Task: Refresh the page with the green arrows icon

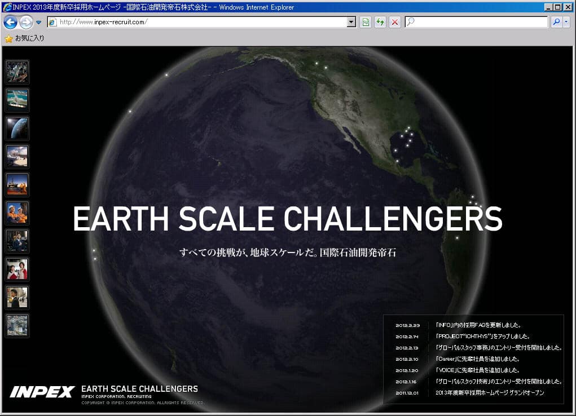Action: 380,22
